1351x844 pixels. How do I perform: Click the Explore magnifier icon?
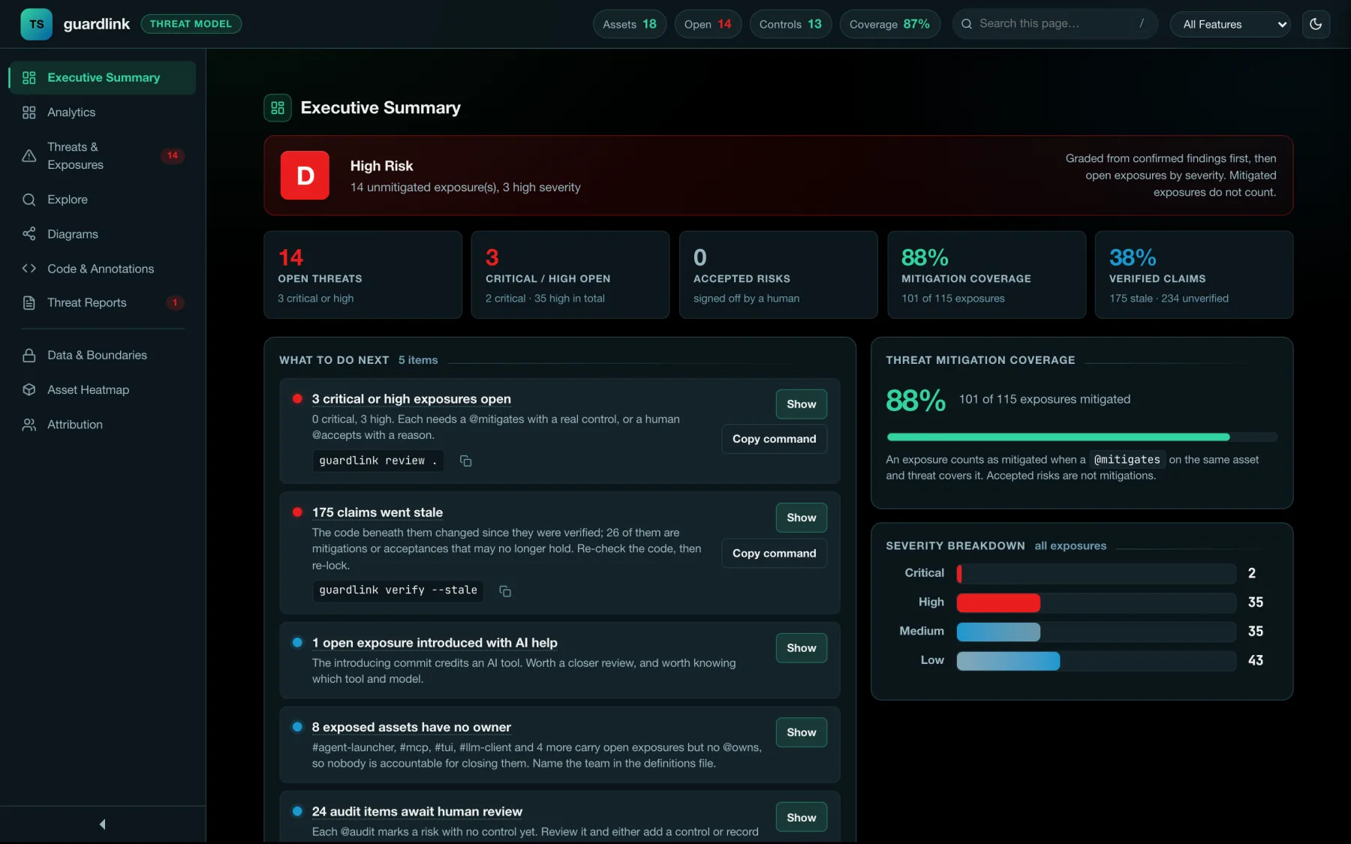coord(29,200)
